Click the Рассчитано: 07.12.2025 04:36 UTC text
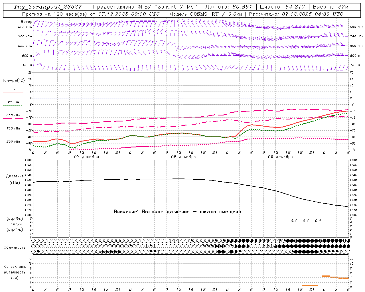Viewport: 365px width, 292px height. coord(296,14)
